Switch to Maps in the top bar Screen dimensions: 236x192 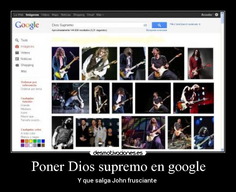(x=55, y=15)
